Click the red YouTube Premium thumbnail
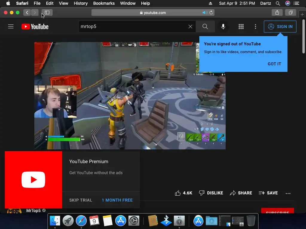 point(33,180)
